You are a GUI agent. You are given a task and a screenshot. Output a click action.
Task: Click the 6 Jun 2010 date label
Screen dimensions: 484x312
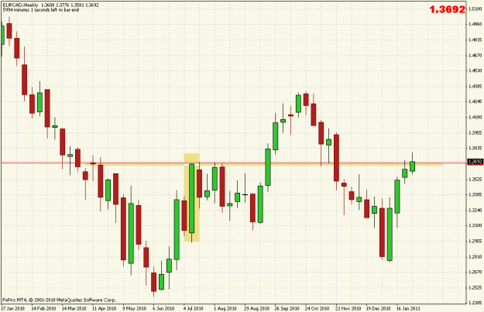pos(163,309)
